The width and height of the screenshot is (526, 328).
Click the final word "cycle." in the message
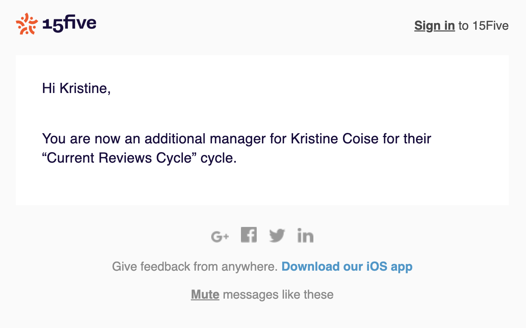218,158
